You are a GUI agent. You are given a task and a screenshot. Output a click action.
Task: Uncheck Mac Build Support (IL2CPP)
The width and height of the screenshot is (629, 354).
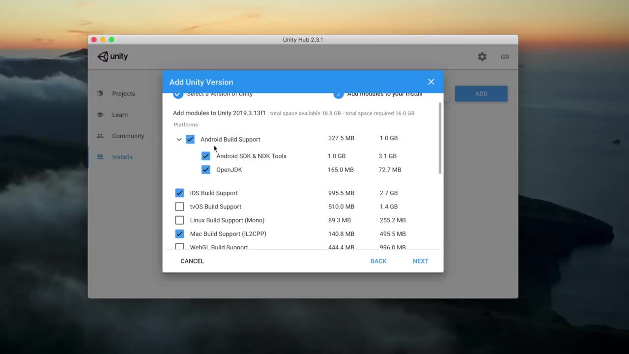[x=180, y=234]
